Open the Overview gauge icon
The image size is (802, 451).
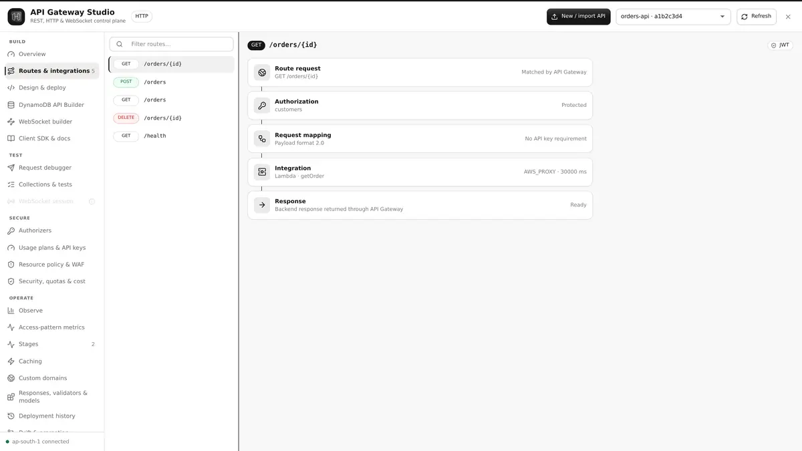[x=11, y=54]
